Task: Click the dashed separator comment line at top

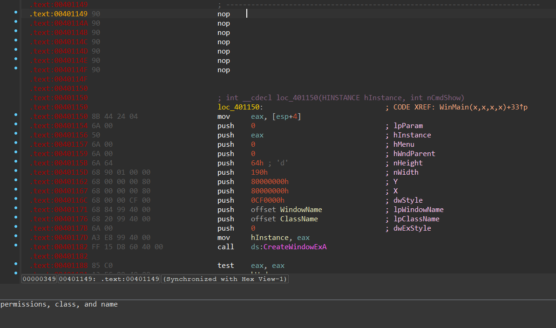Action: 378,5
